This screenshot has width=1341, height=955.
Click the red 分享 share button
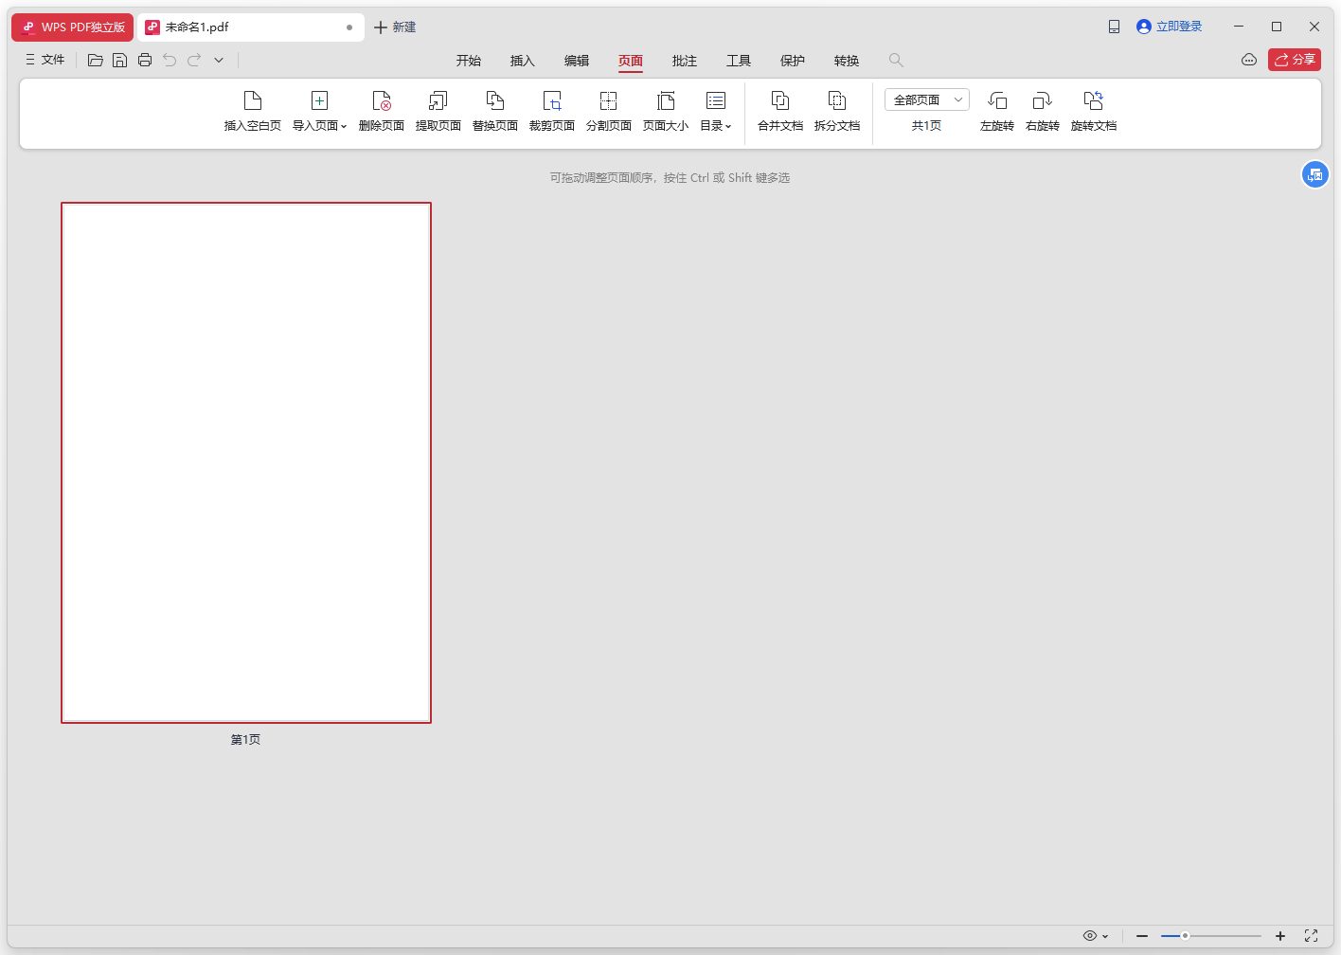[1294, 59]
